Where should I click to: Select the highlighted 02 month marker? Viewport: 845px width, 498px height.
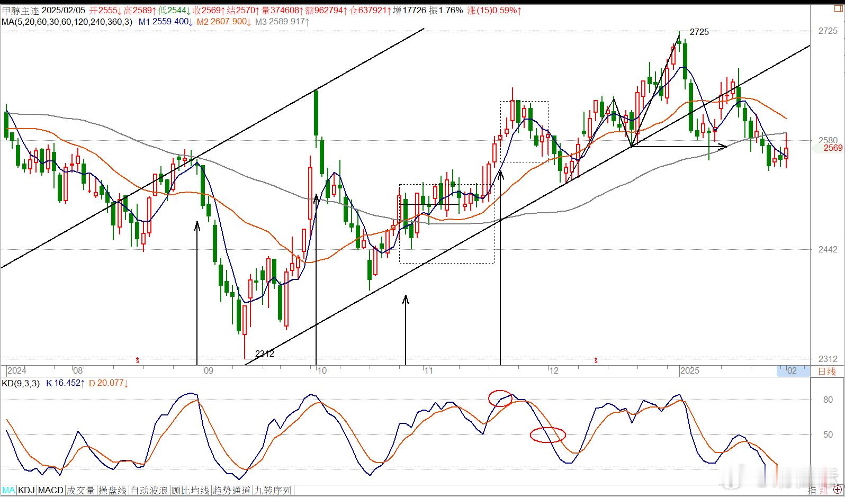(x=792, y=370)
